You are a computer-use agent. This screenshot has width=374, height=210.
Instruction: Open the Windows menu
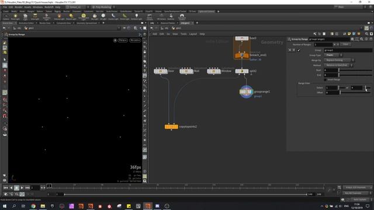click(x=37, y=7)
